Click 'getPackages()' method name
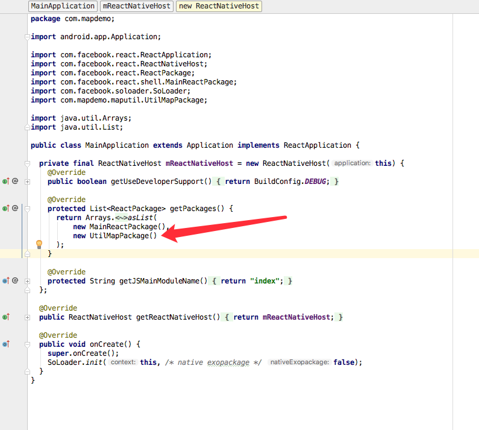 197,209
